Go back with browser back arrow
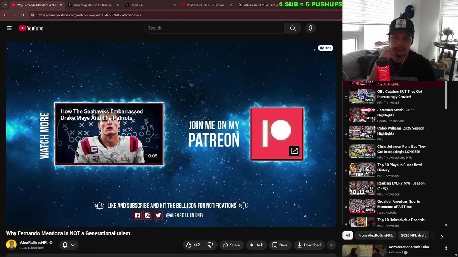The image size is (458, 257). 5,15
